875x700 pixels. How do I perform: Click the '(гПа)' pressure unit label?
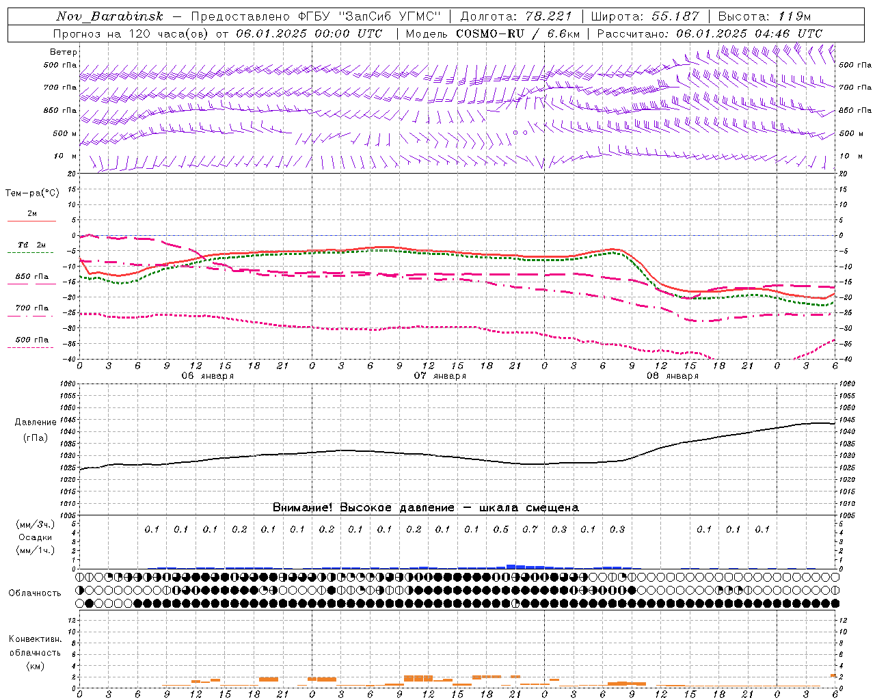36,438
